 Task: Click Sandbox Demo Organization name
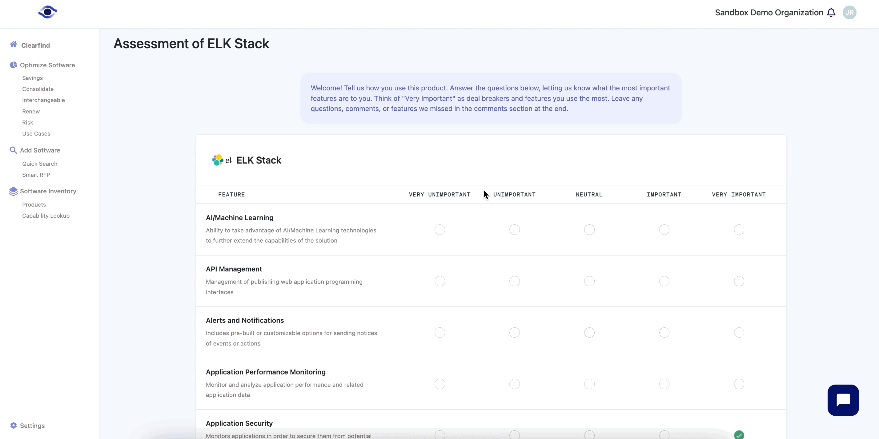769,13
